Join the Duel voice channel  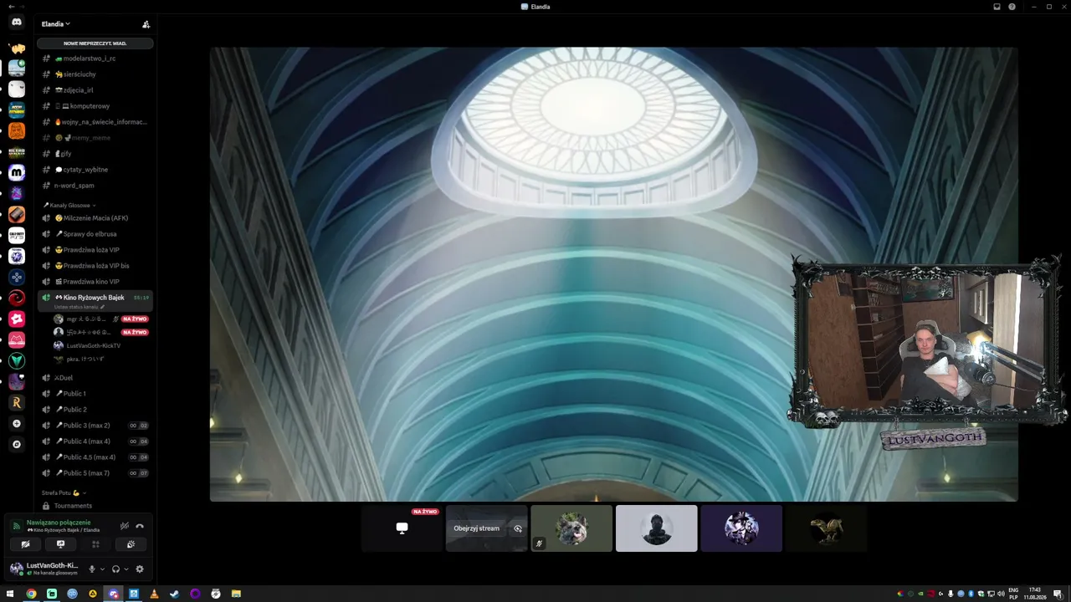(x=95, y=378)
